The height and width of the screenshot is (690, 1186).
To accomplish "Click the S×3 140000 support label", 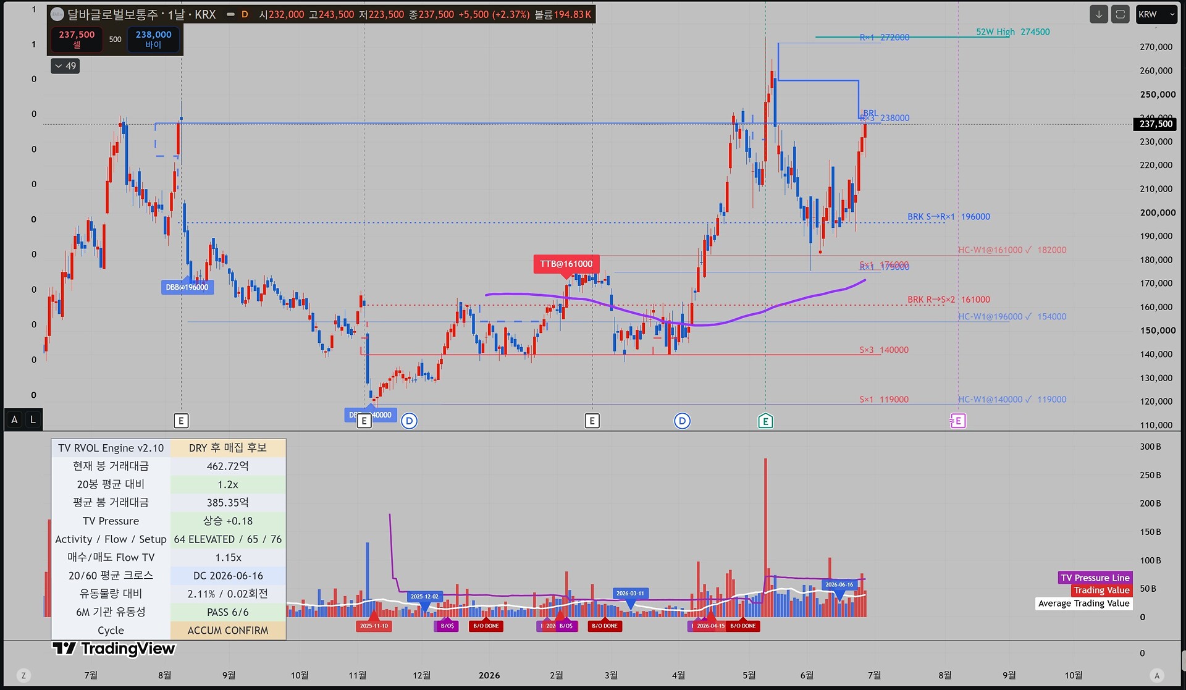I will pos(884,350).
